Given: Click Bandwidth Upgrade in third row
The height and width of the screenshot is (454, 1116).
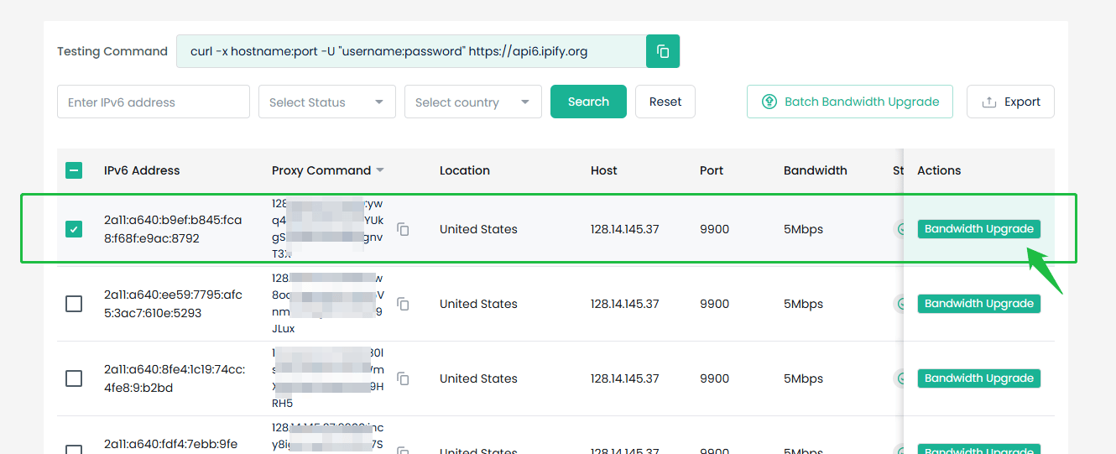Looking at the screenshot, I should pos(979,378).
